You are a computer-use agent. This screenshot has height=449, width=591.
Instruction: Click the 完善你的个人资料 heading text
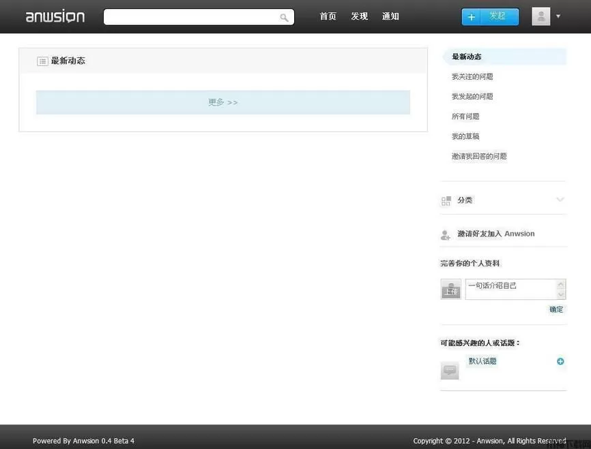[x=470, y=264]
